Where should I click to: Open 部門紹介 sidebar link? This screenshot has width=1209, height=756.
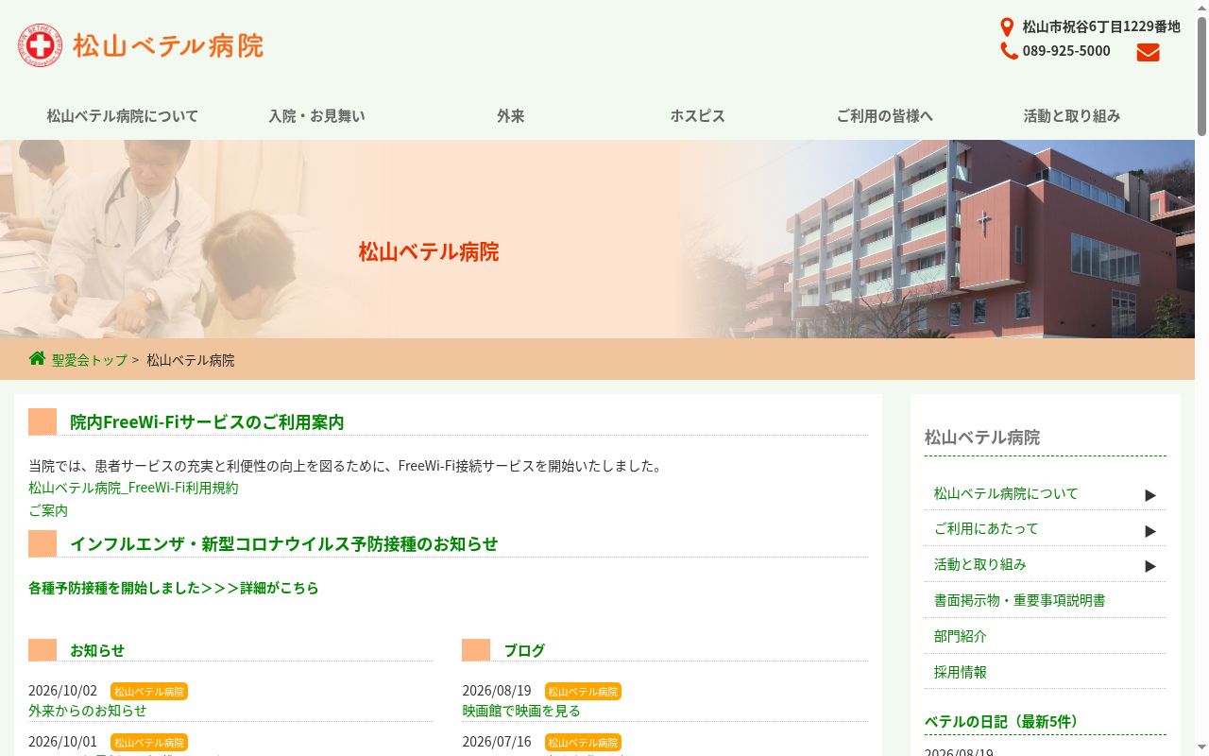961,636
